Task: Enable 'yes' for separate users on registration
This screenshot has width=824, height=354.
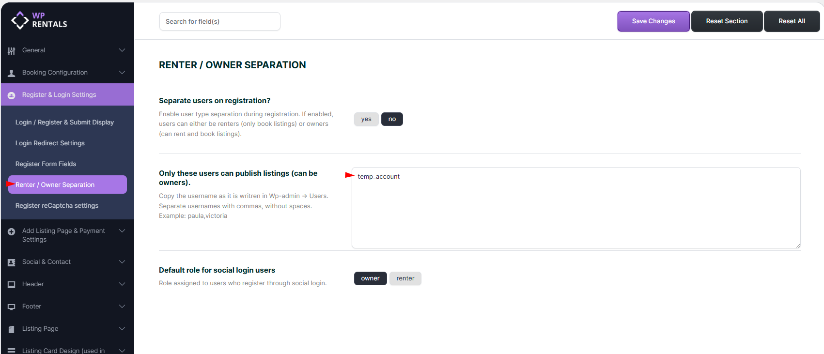Action: coord(366,119)
